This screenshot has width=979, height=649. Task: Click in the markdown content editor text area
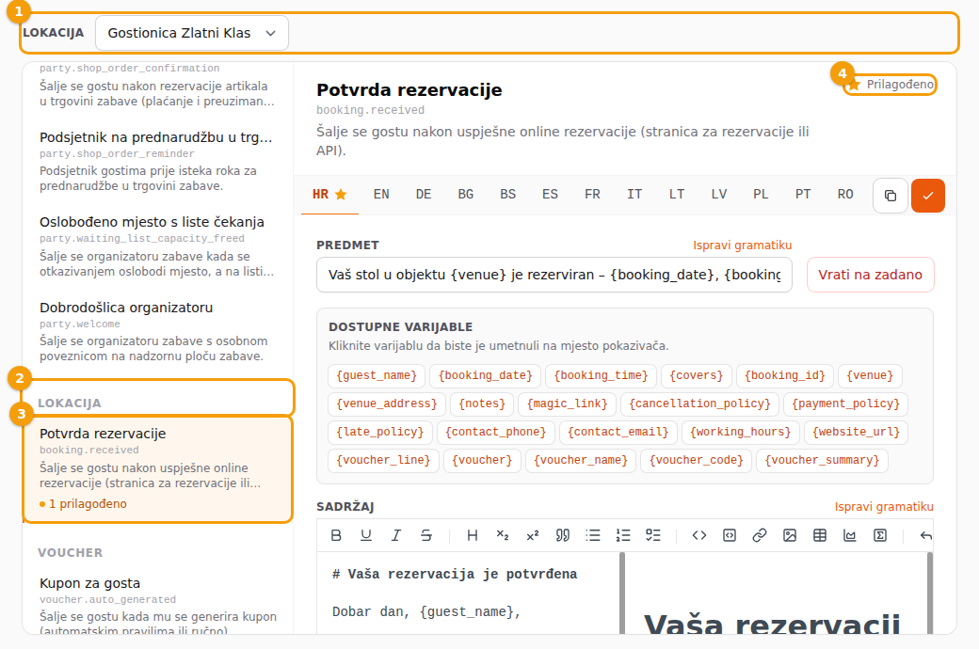(468, 593)
